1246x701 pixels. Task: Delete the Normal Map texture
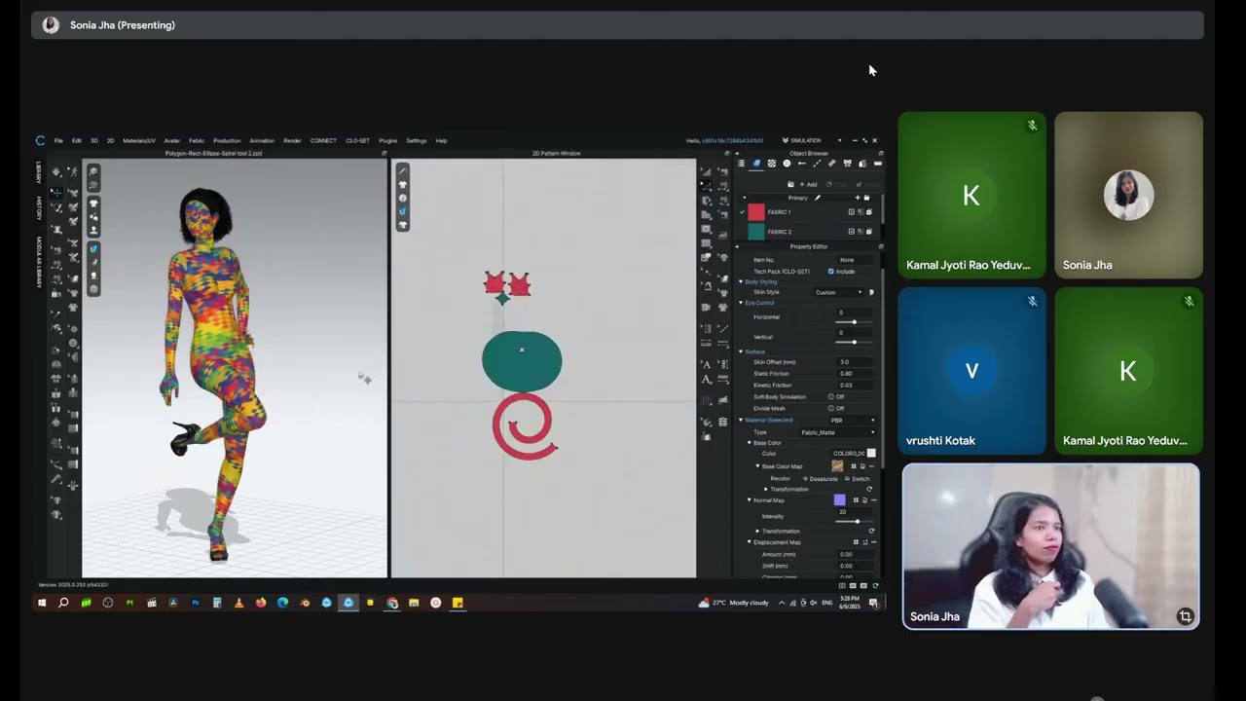click(864, 500)
